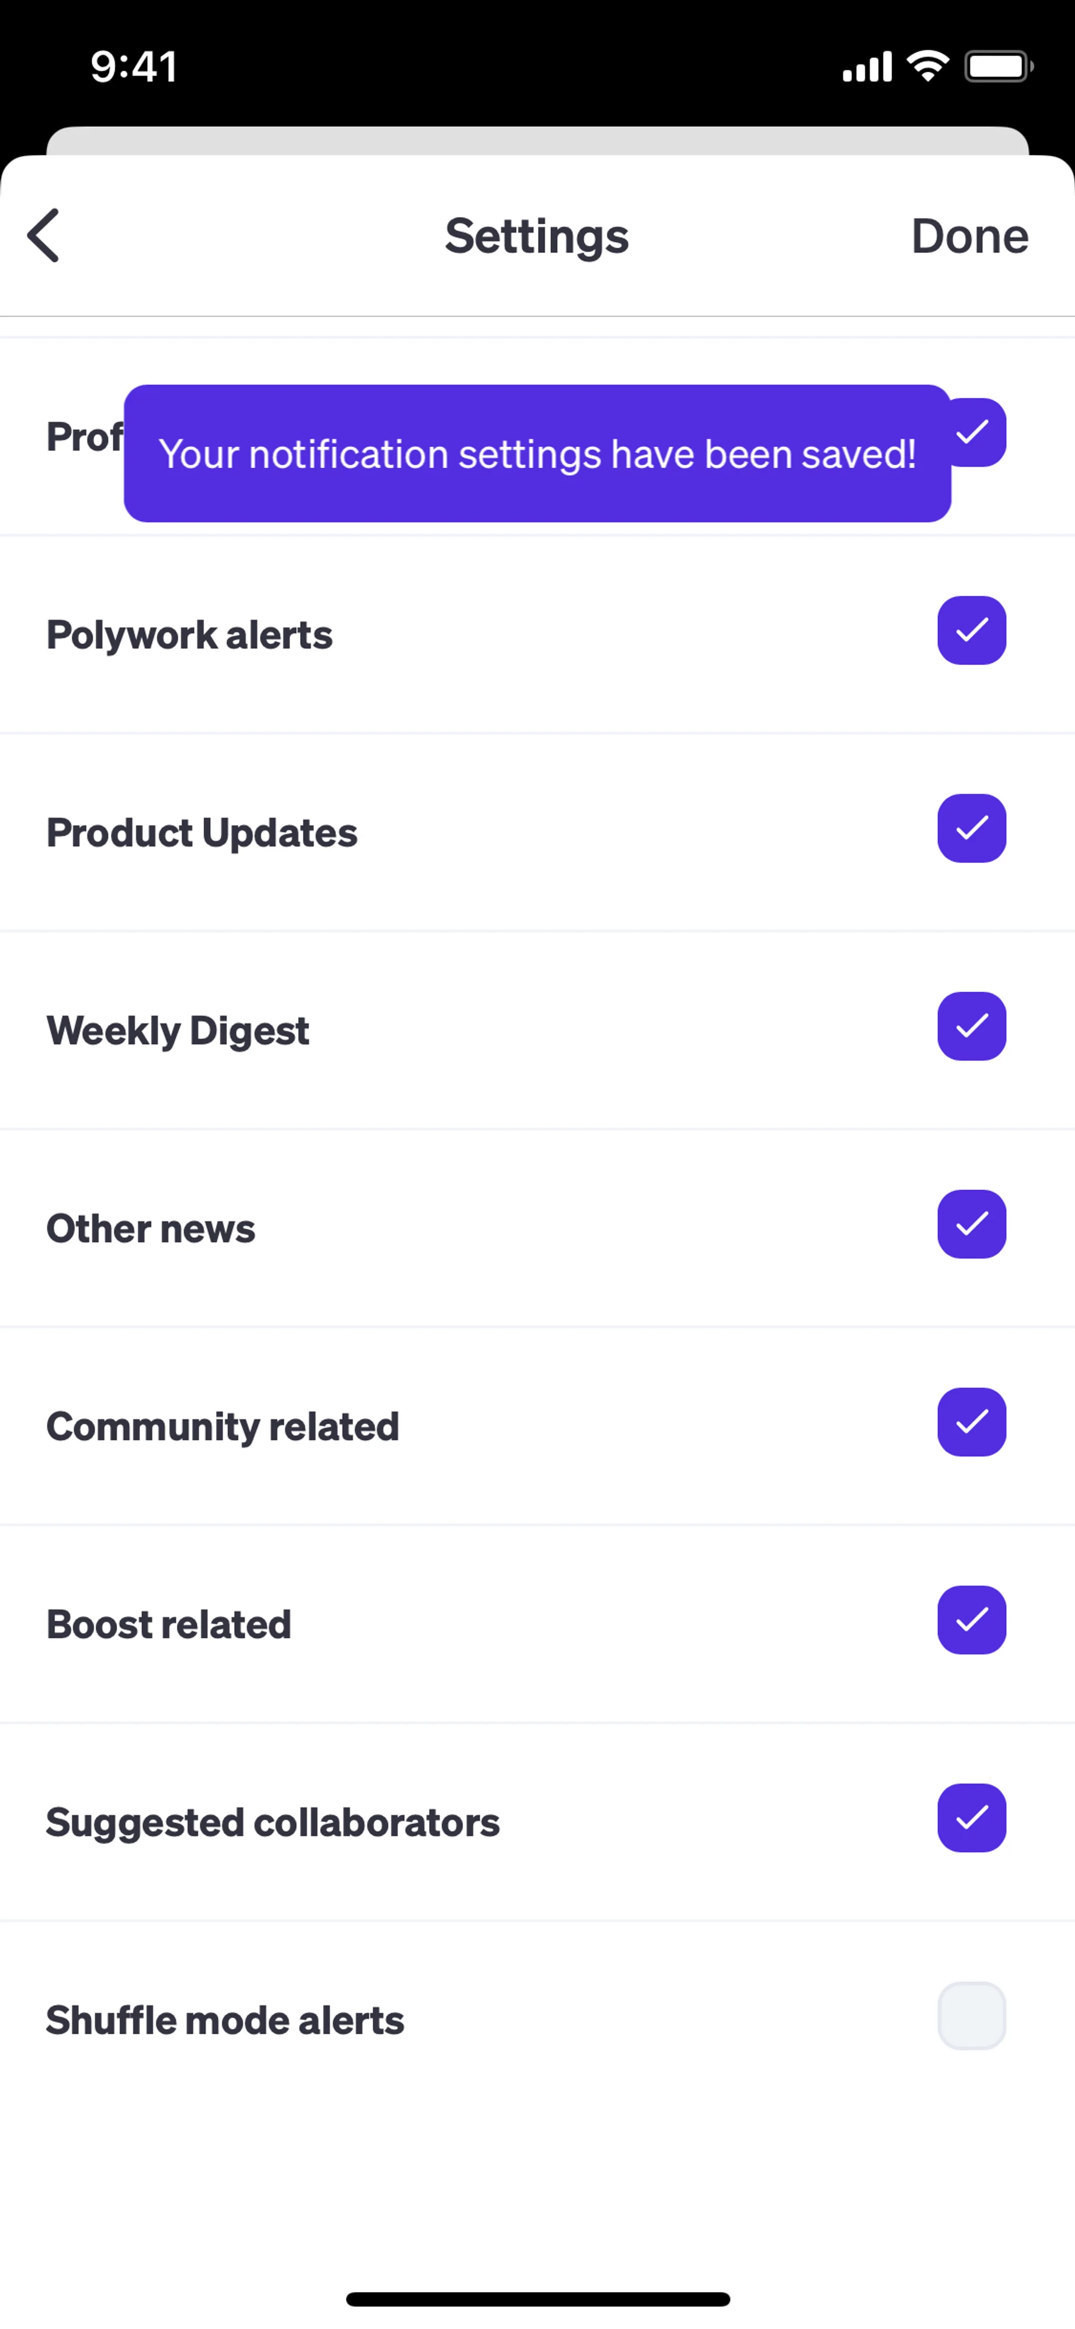Screen dimensions: 1075x2329
Task: Enable the Shuffle mode alerts checkbox
Action: tap(971, 2017)
